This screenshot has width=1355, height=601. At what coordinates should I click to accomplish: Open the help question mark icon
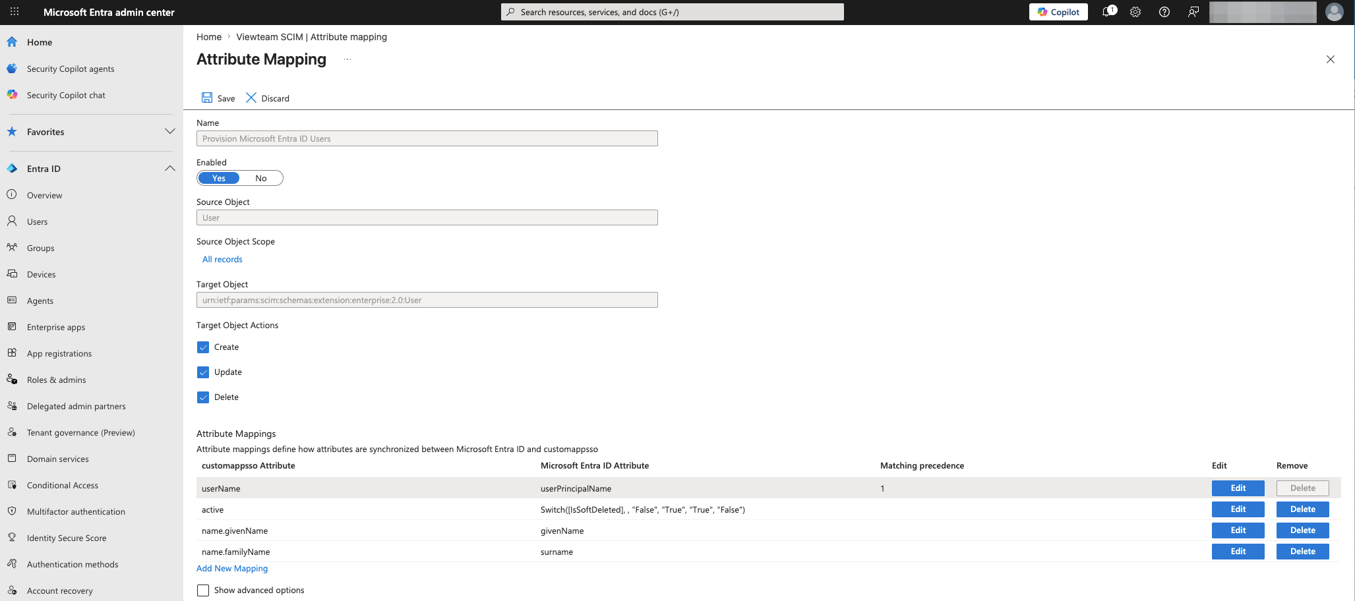pos(1164,12)
